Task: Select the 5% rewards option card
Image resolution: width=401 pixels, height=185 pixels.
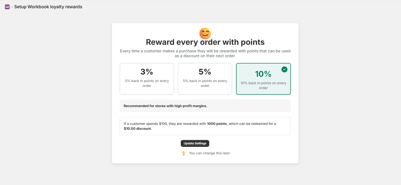Action: point(205,79)
